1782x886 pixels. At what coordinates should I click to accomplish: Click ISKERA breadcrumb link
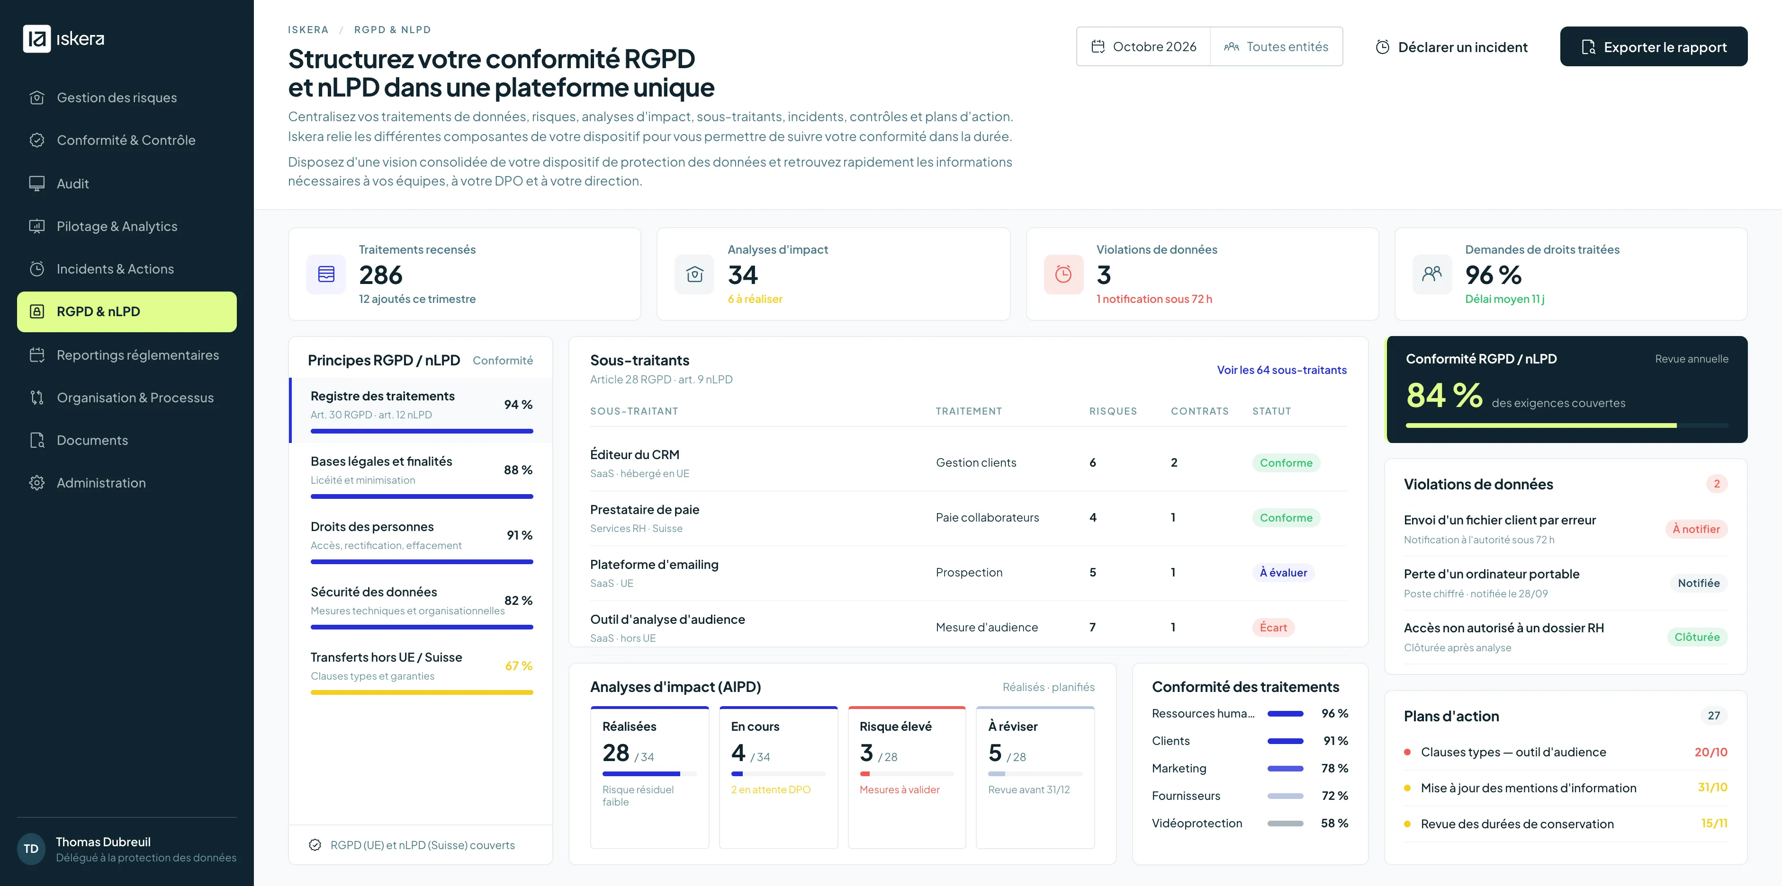click(x=308, y=30)
